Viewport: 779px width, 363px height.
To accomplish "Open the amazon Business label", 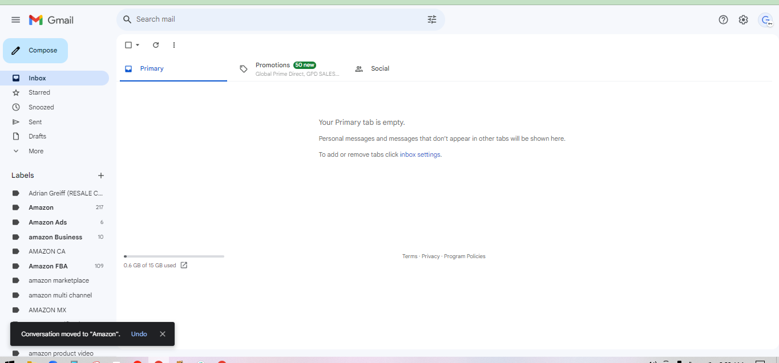I will pos(54,237).
